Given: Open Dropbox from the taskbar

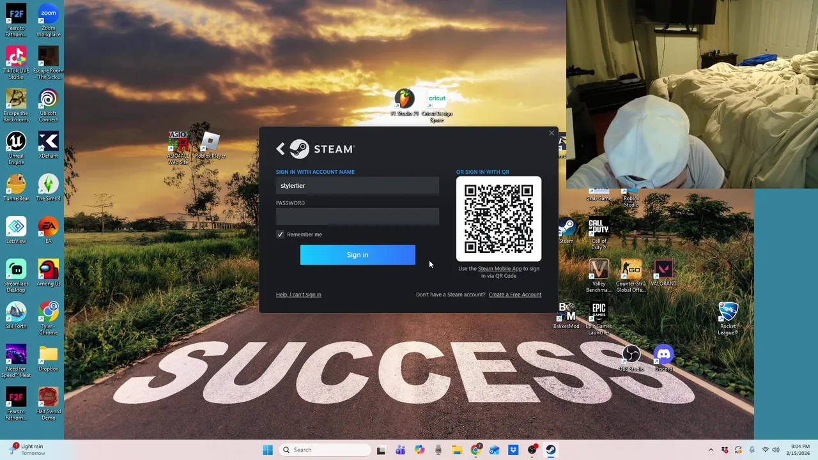Looking at the screenshot, I should pos(513,450).
